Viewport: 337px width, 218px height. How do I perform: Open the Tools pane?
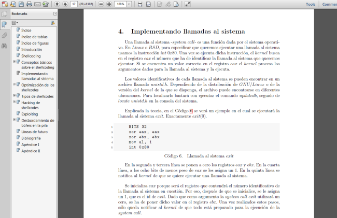click(x=310, y=4)
